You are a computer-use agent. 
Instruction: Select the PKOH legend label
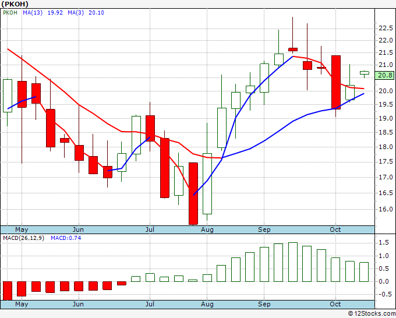coord(10,13)
